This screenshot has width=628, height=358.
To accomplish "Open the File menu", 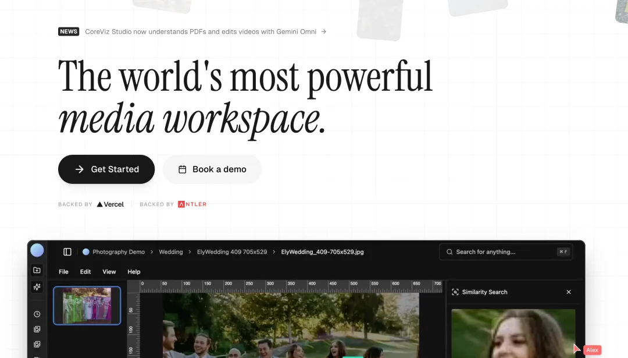I will (x=63, y=272).
